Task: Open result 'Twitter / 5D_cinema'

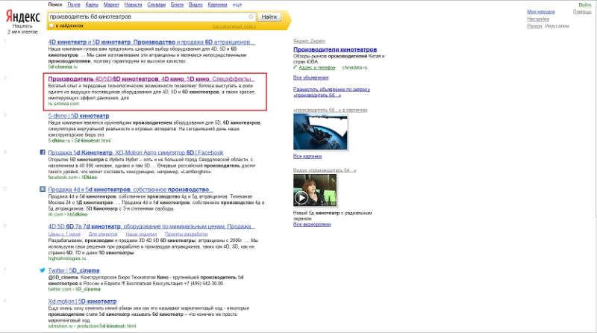Action: point(73,270)
